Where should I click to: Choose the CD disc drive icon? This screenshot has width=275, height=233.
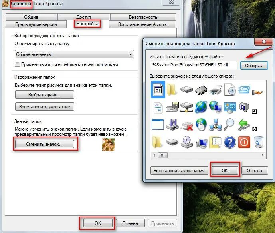pos(187,142)
